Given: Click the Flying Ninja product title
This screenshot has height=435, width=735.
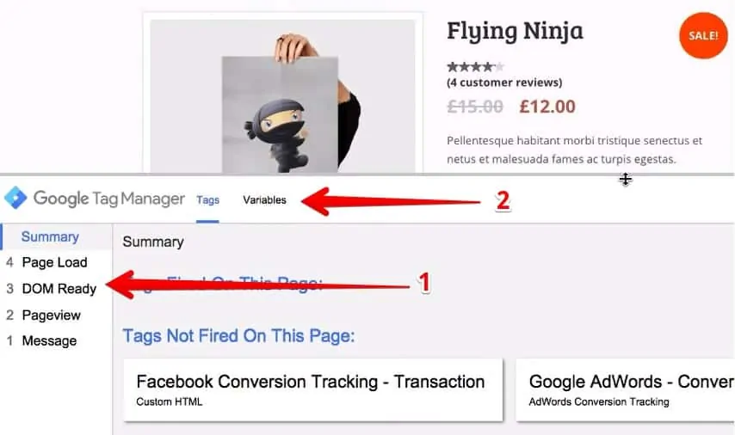Looking at the screenshot, I should 515,31.
